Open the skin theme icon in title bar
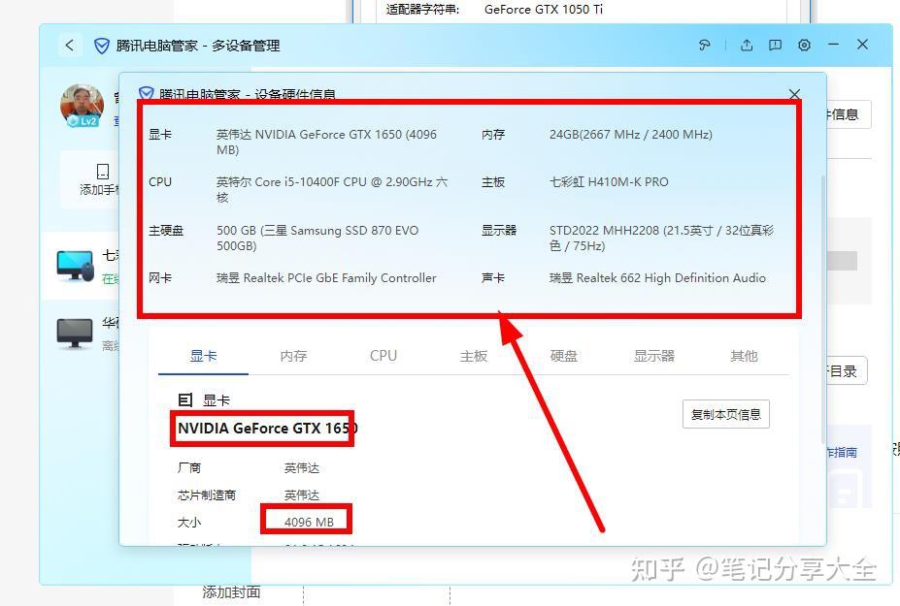The width and height of the screenshot is (900, 606). 704,45
